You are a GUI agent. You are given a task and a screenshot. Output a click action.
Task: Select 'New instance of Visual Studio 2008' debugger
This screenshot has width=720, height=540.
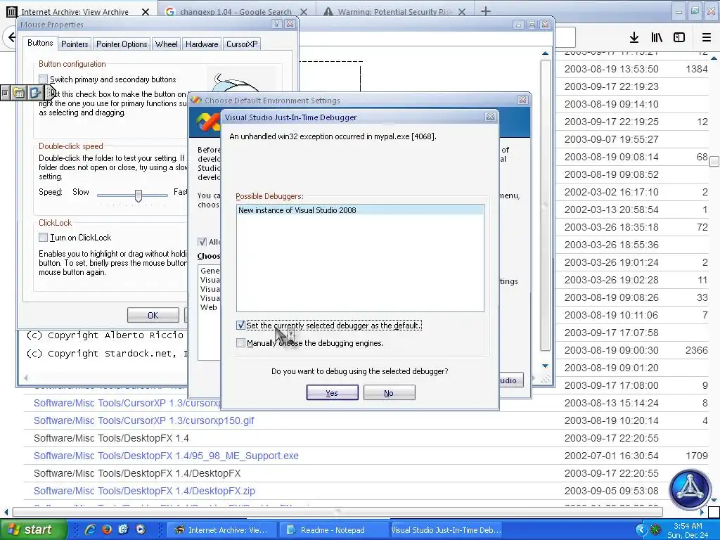pos(360,210)
